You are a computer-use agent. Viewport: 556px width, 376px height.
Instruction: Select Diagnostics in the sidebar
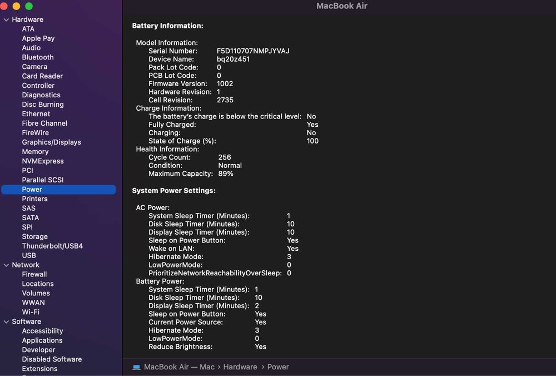click(41, 95)
